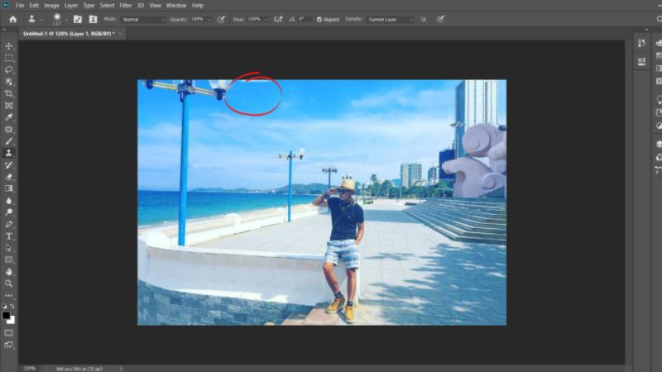Viewport: 662px width, 372px height.
Task: Select the Move tool
Action: 8,46
